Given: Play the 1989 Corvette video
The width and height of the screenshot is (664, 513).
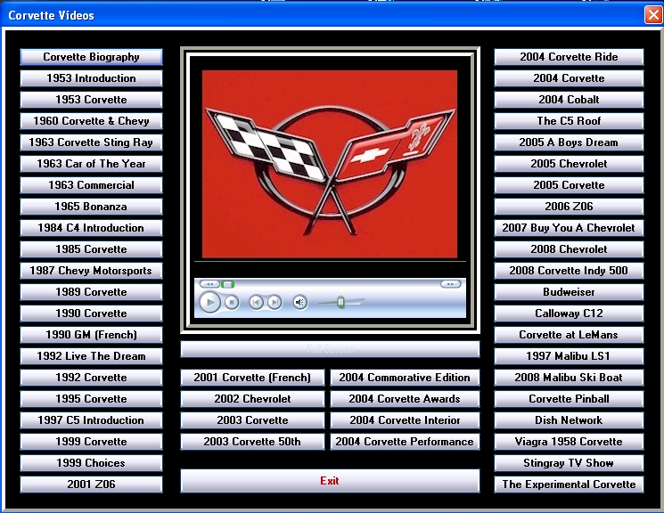Looking at the screenshot, I should [91, 292].
